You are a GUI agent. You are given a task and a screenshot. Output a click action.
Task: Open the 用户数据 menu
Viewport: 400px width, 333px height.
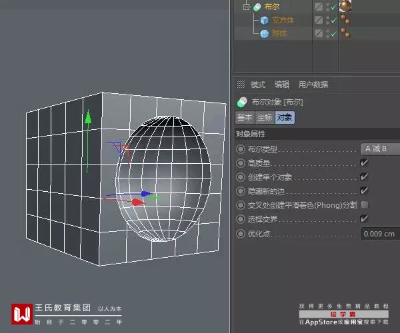point(313,85)
